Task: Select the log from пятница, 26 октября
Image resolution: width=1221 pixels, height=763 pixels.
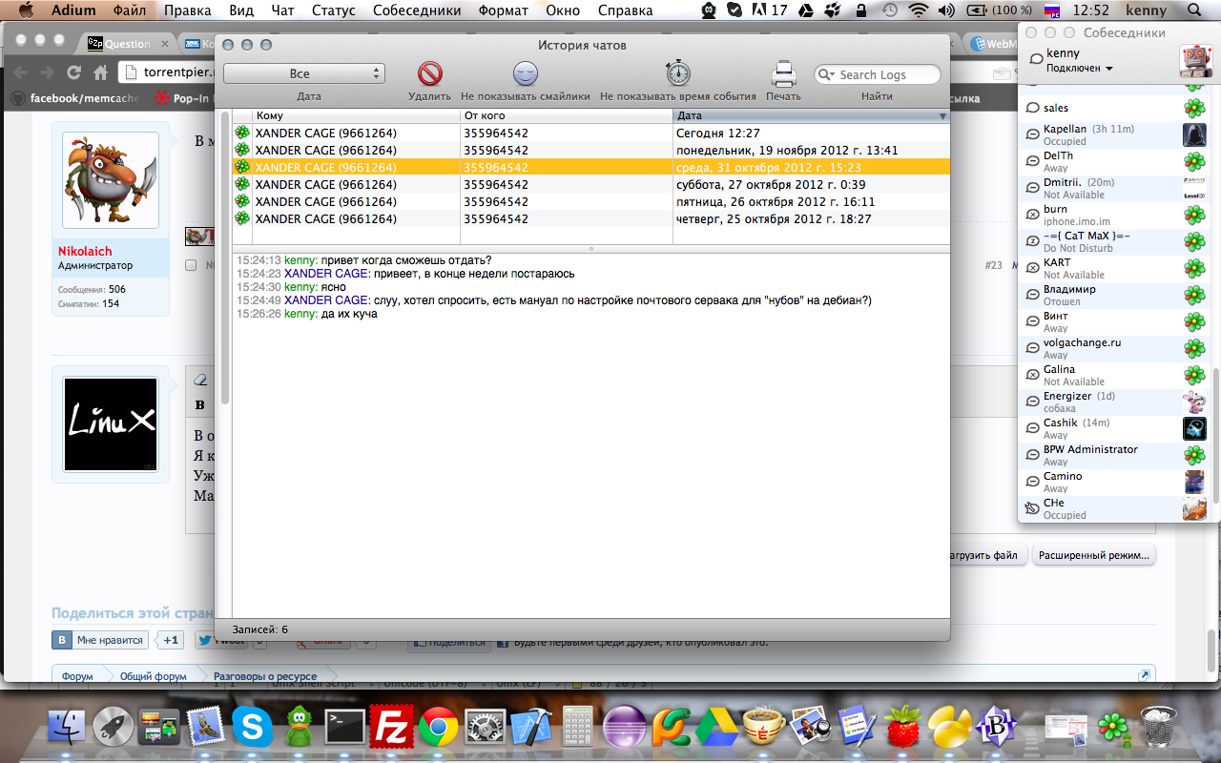Action: point(590,202)
